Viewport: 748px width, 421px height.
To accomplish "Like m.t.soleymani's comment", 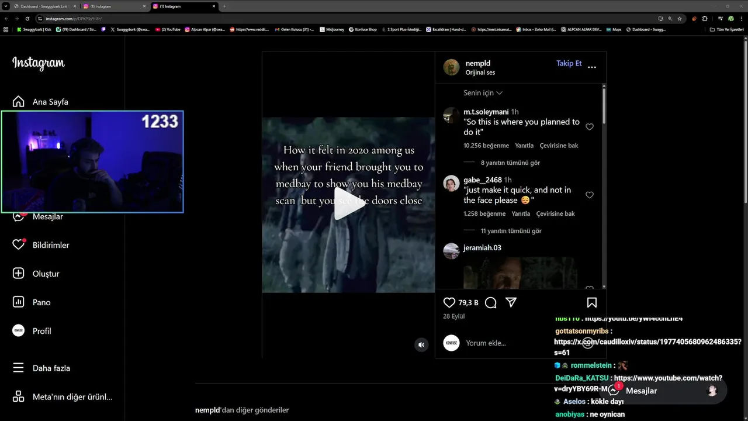I will click(x=590, y=127).
